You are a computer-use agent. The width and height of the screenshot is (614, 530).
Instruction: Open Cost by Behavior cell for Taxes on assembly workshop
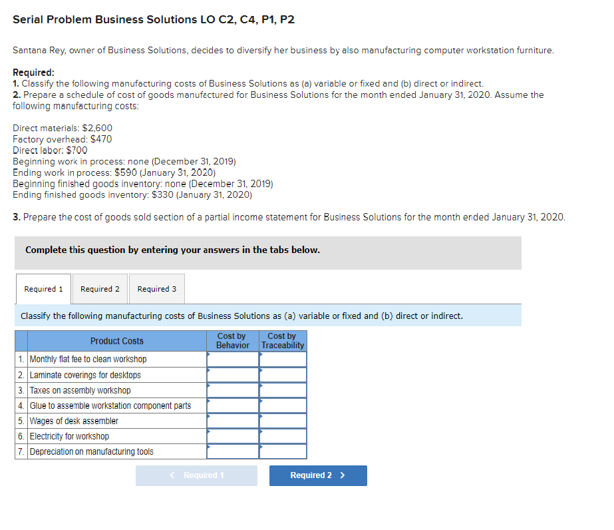pyautogui.click(x=233, y=390)
